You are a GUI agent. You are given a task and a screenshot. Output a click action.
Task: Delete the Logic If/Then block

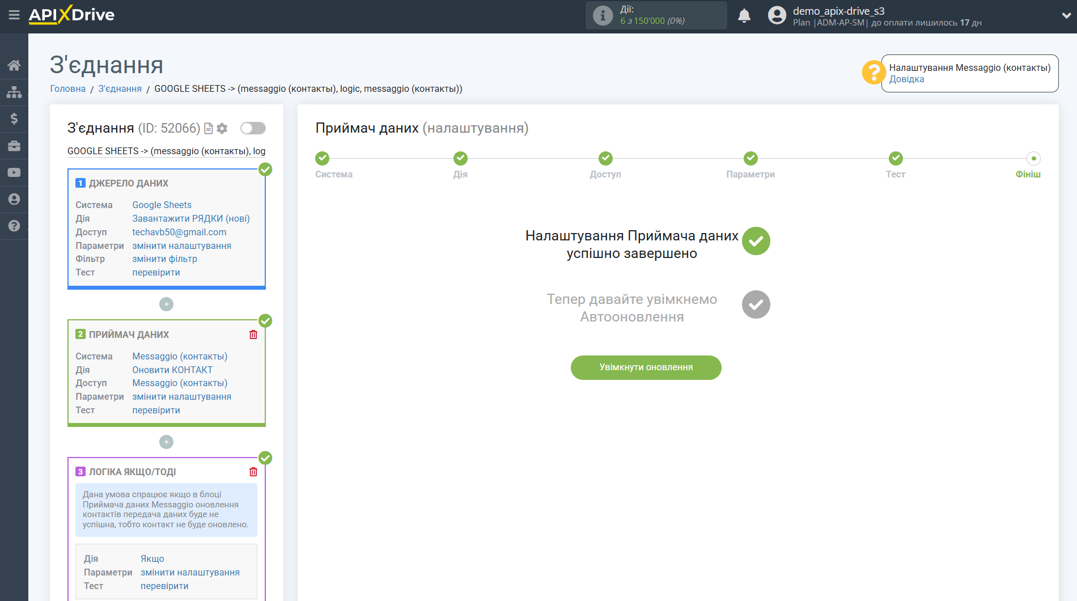(x=253, y=472)
